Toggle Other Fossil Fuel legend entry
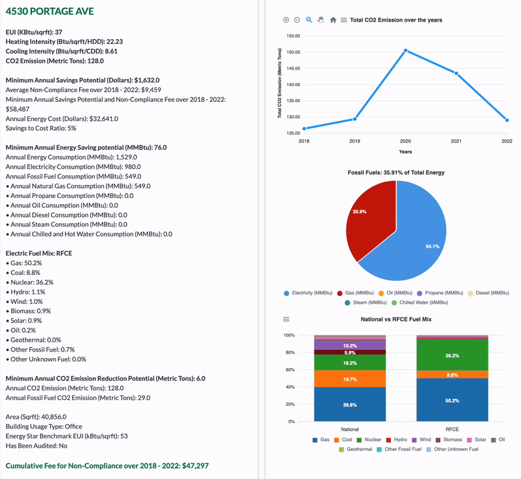This screenshot has width=521, height=479. pyautogui.click(x=400, y=449)
